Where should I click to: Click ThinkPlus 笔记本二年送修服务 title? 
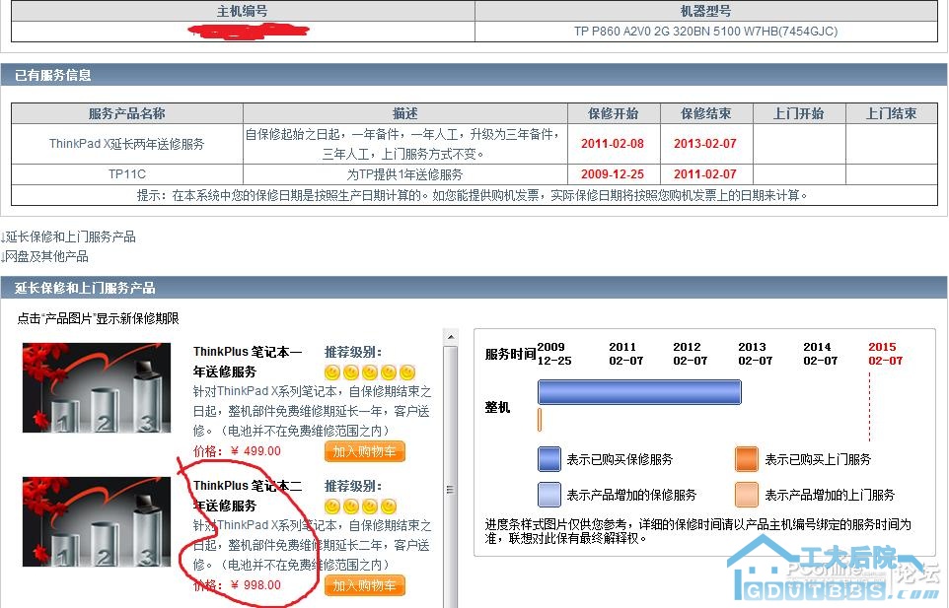click(x=248, y=496)
